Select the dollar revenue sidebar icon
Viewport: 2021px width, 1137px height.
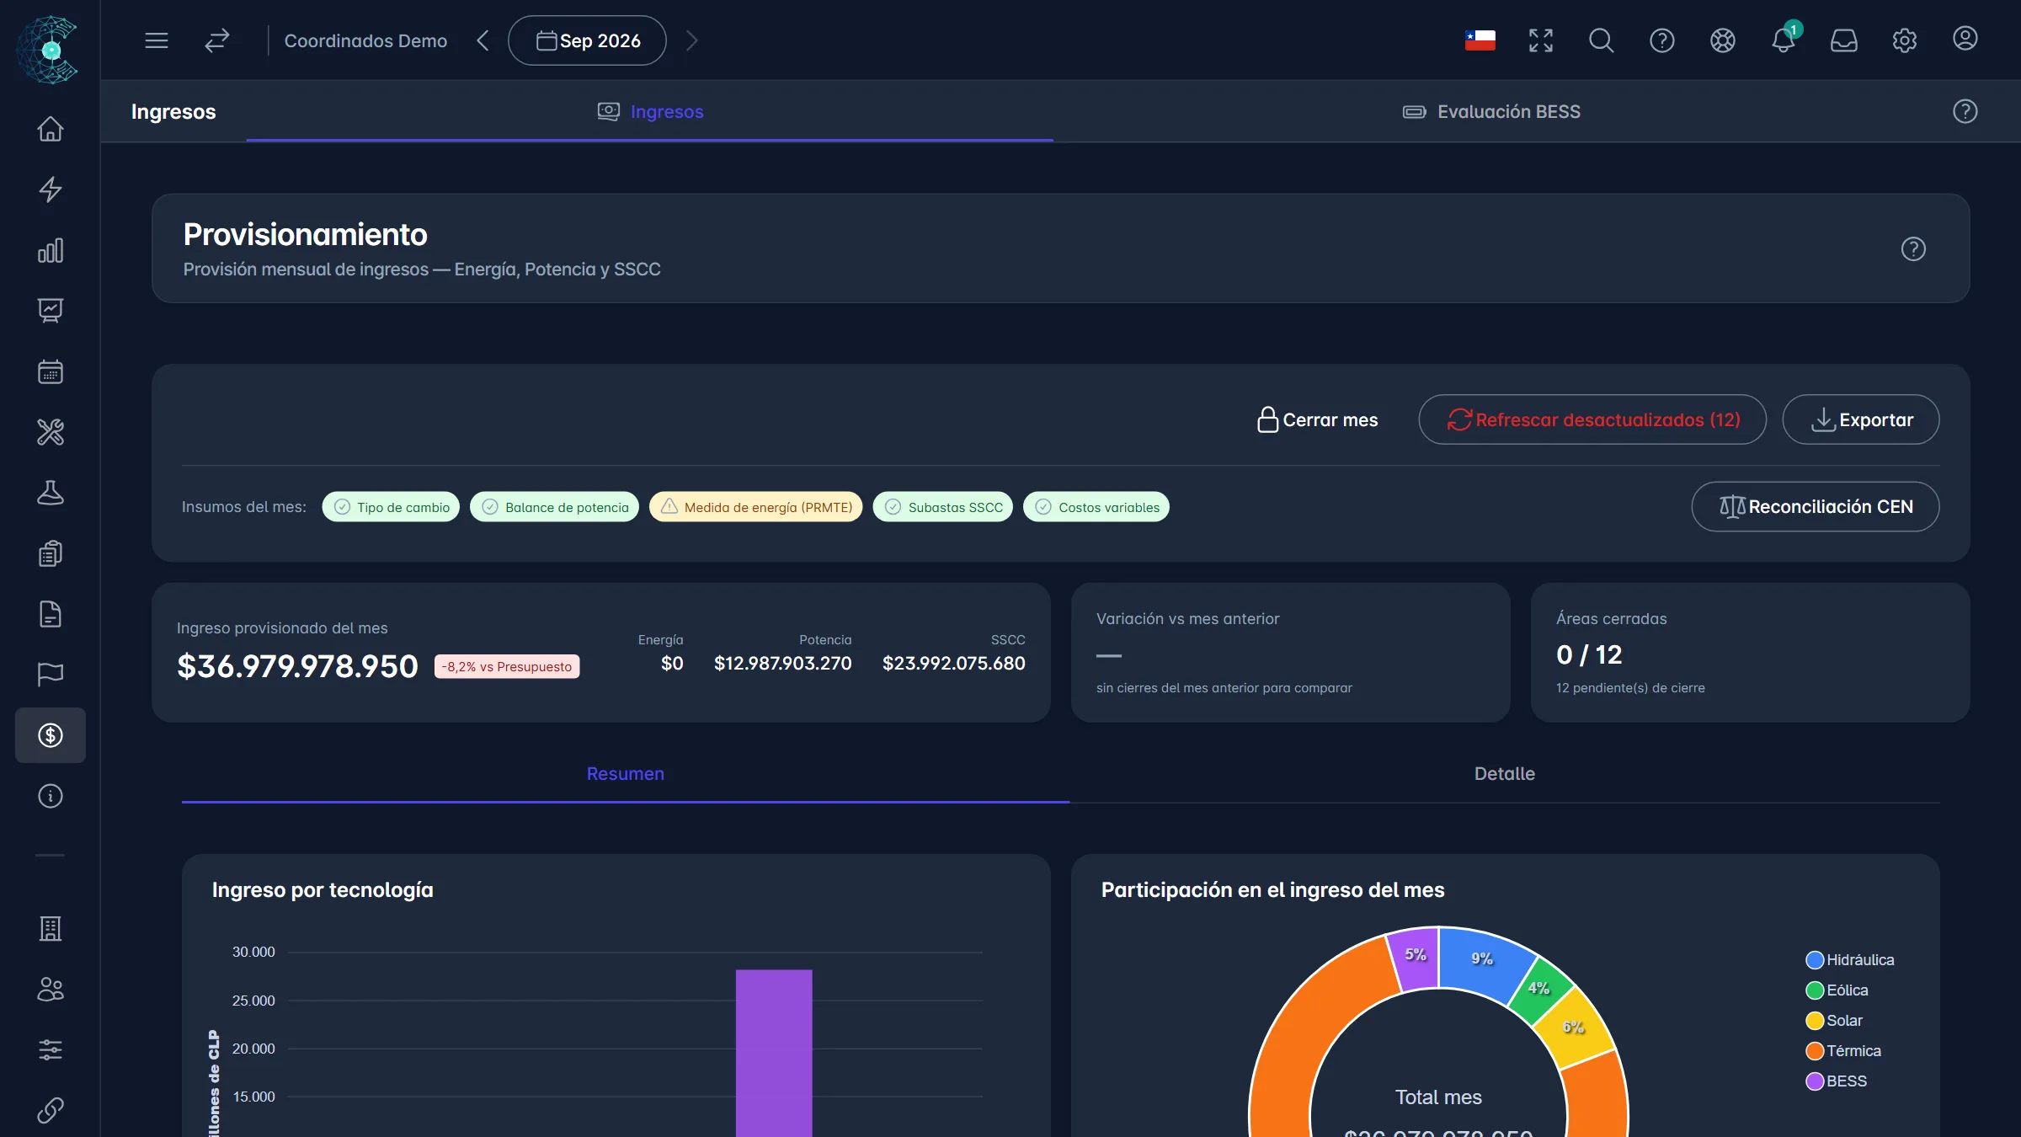(x=51, y=735)
